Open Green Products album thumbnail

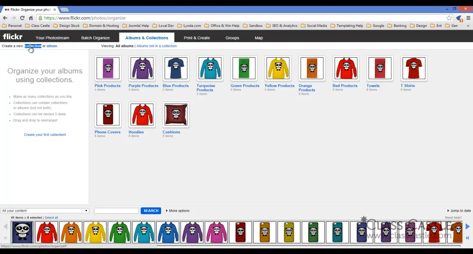[x=244, y=68]
